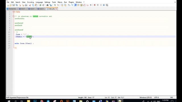182x102 pixels.
Task: Play back the recorded macro
Action: click(x=101, y=5)
